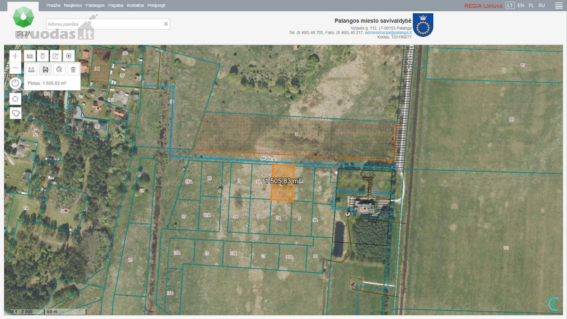The width and height of the screenshot is (567, 319).
Task: Click the REGIA Lietuva link
Action: pyautogui.click(x=483, y=6)
